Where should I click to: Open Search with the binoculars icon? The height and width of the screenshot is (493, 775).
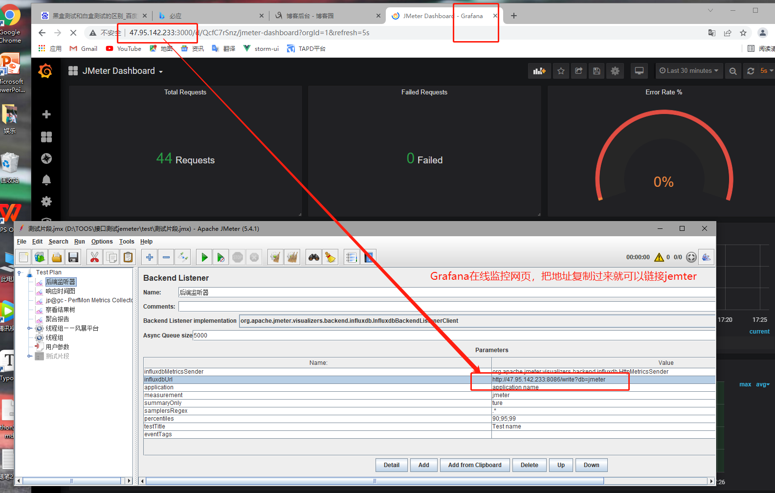pos(314,257)
